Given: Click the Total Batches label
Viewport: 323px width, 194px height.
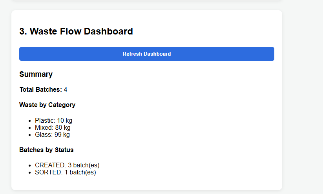Looking at the screenshot, I should coord(41,89).
